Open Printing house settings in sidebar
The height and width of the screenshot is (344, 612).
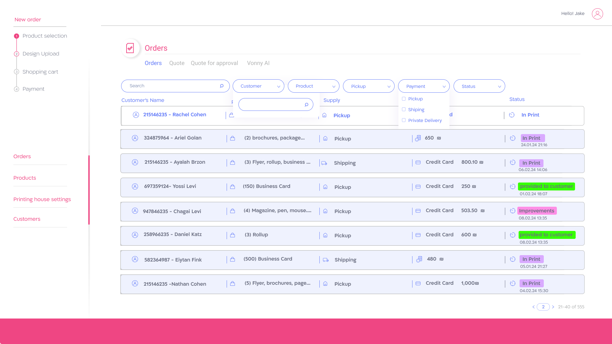42,199
